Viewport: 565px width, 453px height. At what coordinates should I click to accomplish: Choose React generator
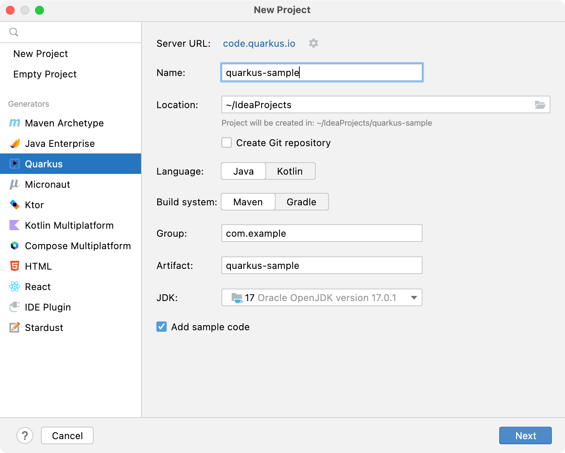point(71,287)
